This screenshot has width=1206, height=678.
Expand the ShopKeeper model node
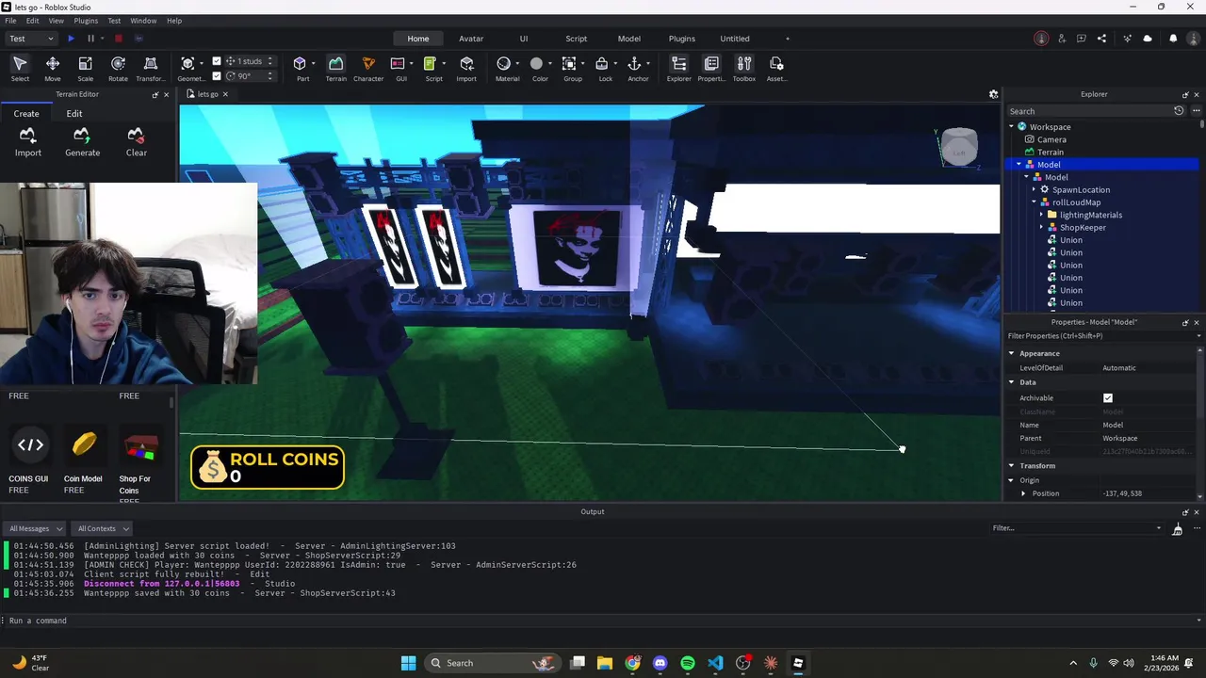click(1041, 227)
